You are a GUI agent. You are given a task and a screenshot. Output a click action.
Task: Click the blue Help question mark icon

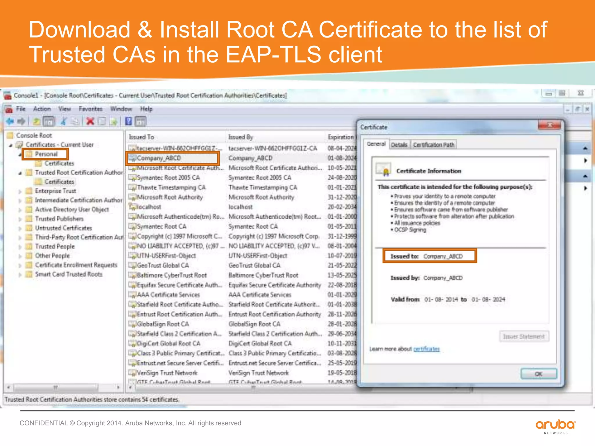pos(128,121)
